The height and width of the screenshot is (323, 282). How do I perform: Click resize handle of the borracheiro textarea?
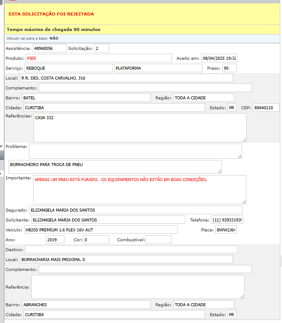219,171
